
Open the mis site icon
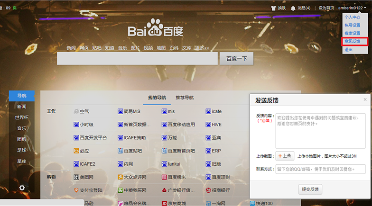click(x=164, y=111)
